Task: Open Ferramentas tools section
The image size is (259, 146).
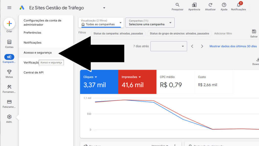Action: pyautogui.click(x=9, y=89)
